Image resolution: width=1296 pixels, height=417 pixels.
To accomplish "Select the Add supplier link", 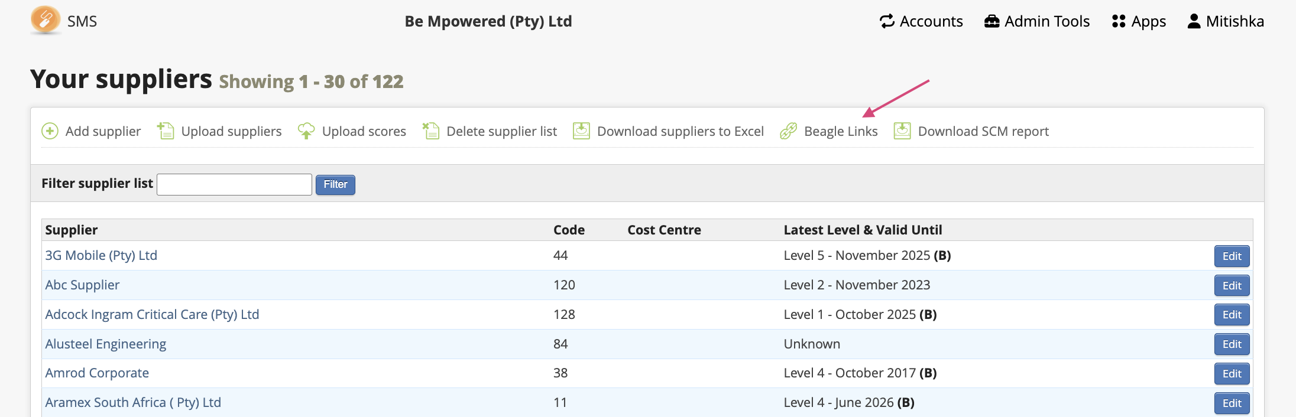I will tap(103, 131).
